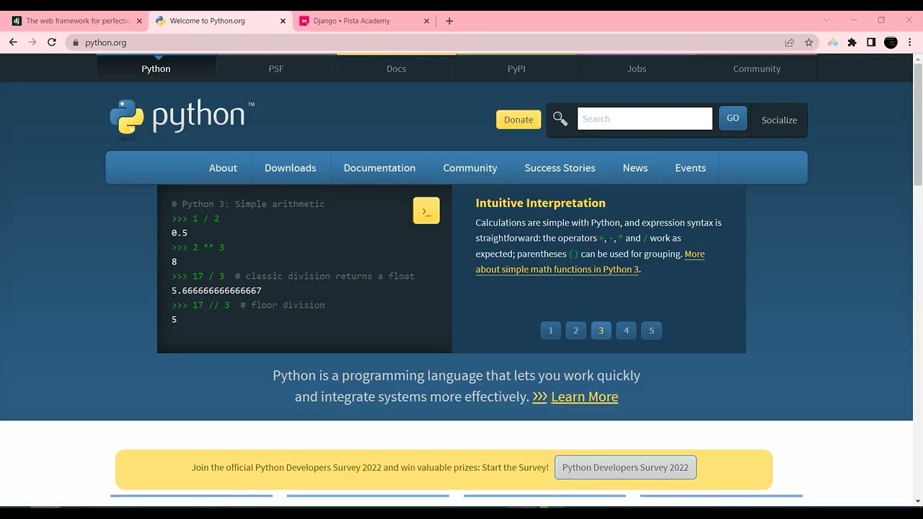The width and height of the screenshot is (923, 519).
Task: Open the Downloads menu
Action: coord(290,168)
